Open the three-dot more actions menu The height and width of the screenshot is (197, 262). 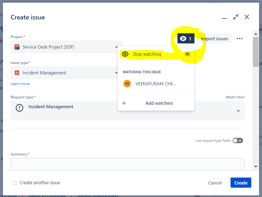point(239,39)
